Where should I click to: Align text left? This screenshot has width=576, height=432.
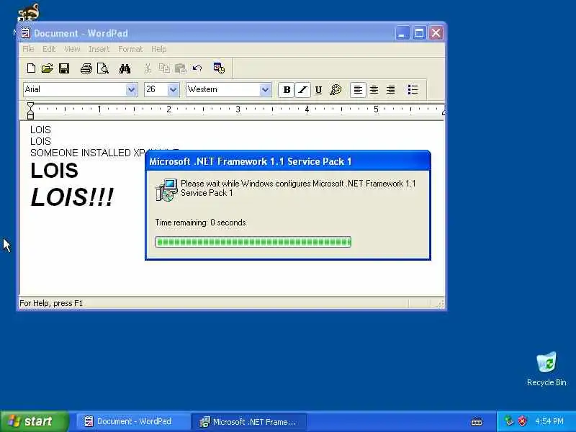358,89
